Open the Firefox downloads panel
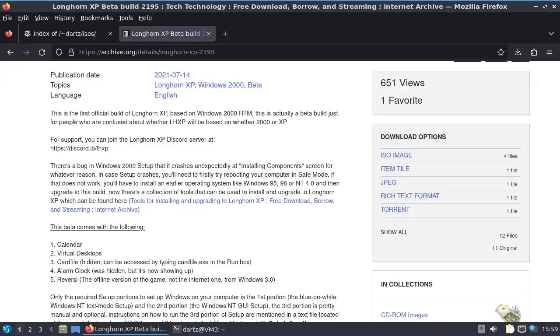This screenshot has width=560, height=336. pyautogui.click(x=518, y=52)
